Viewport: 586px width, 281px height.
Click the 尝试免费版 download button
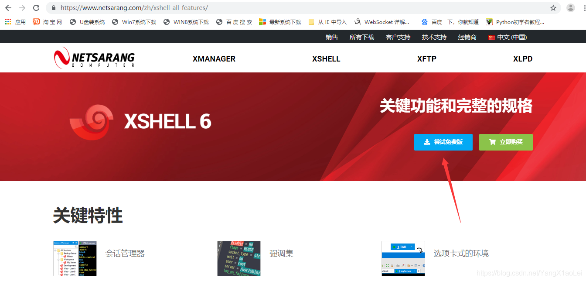click(443, 142)
